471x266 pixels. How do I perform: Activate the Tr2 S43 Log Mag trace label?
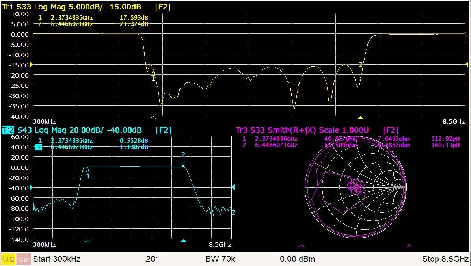[x=72, y=130]
